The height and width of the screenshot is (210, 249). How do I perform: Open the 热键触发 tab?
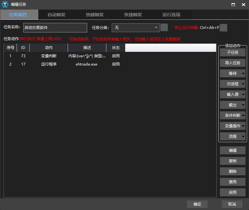[x=95, y=15]
